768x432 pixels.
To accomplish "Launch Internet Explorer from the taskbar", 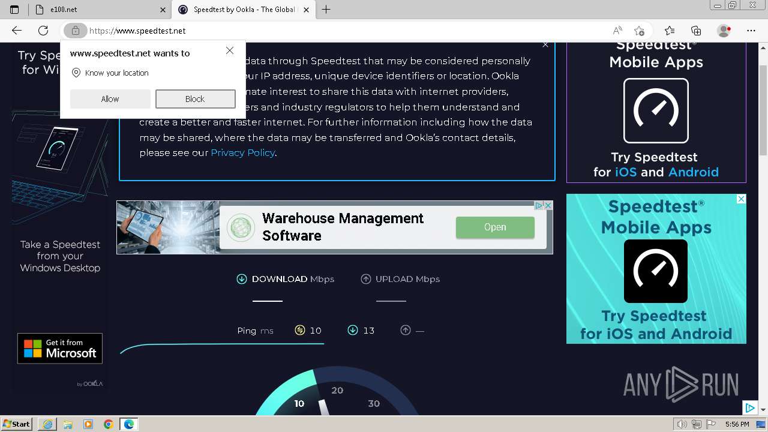I will click(47, 424).
